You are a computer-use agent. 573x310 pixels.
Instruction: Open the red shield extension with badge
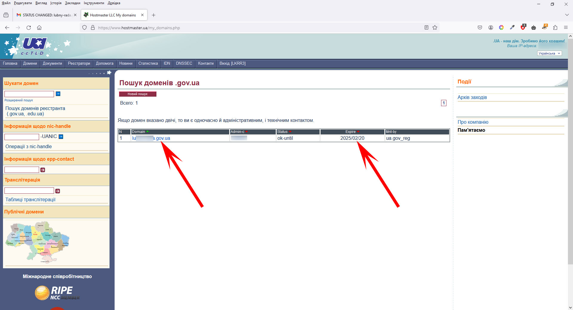tap(523, 27)
